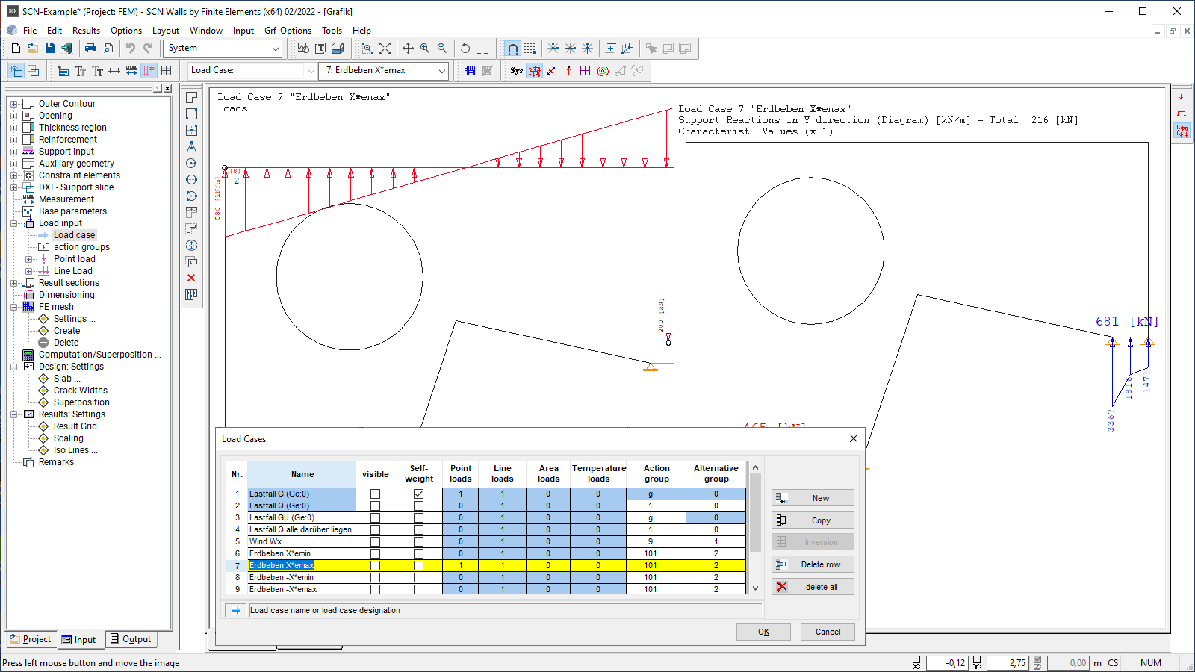Confirm with the OK button
The width and height of the screenshot is (1195, 672).
[x=763, y=632]
